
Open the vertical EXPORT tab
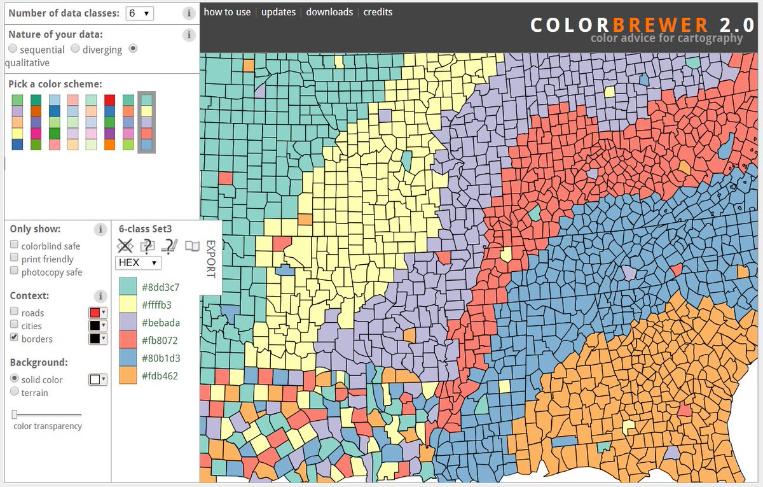[212, 259]
